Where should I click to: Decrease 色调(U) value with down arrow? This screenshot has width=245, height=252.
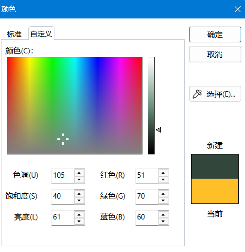coord(79,180)
